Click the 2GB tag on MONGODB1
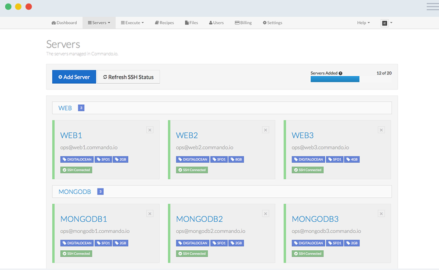The width and height of the screenshot is (439, 270). (121, 243)
